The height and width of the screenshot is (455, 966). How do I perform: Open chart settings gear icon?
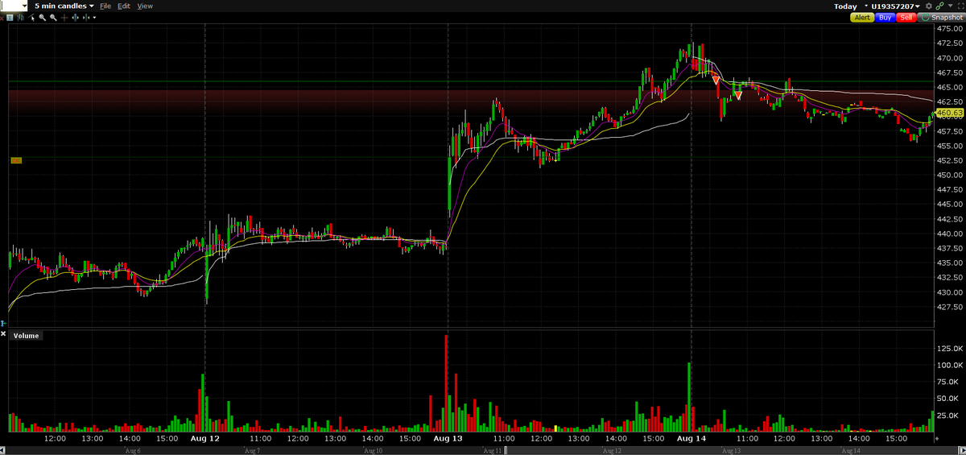929,6
